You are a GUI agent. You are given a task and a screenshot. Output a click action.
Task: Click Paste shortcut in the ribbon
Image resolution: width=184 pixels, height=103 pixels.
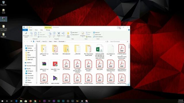[42, 37]
